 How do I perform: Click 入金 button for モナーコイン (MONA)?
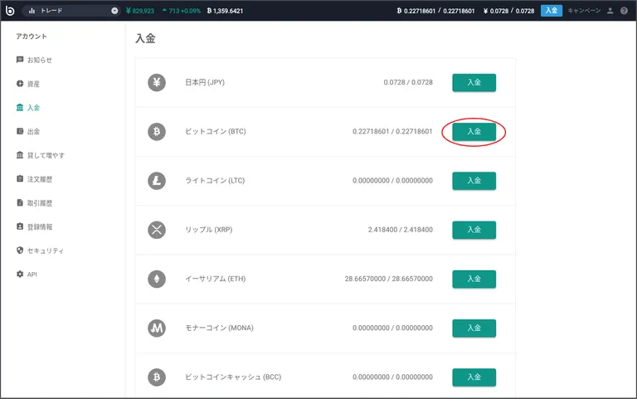(x=474, y=328)
